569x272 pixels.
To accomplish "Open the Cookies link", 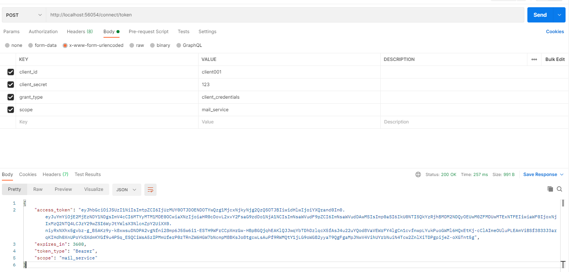I will (555, 32).
